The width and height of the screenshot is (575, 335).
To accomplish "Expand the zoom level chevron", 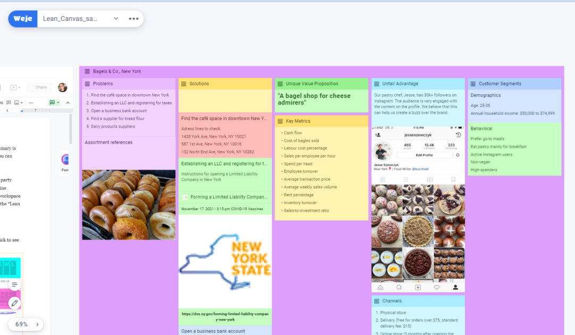I will 37,324.
